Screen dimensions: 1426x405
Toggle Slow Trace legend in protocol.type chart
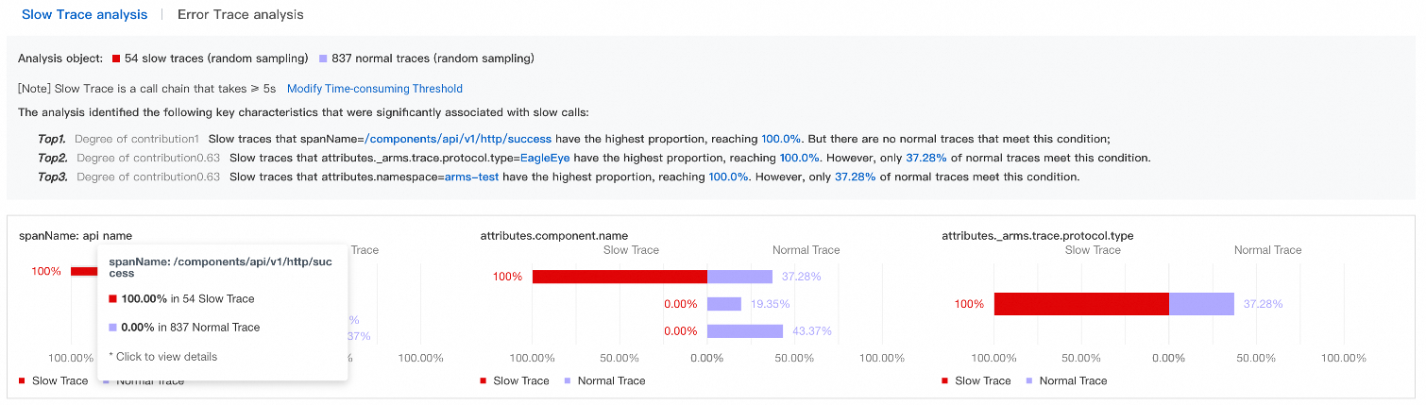point(976,380)
